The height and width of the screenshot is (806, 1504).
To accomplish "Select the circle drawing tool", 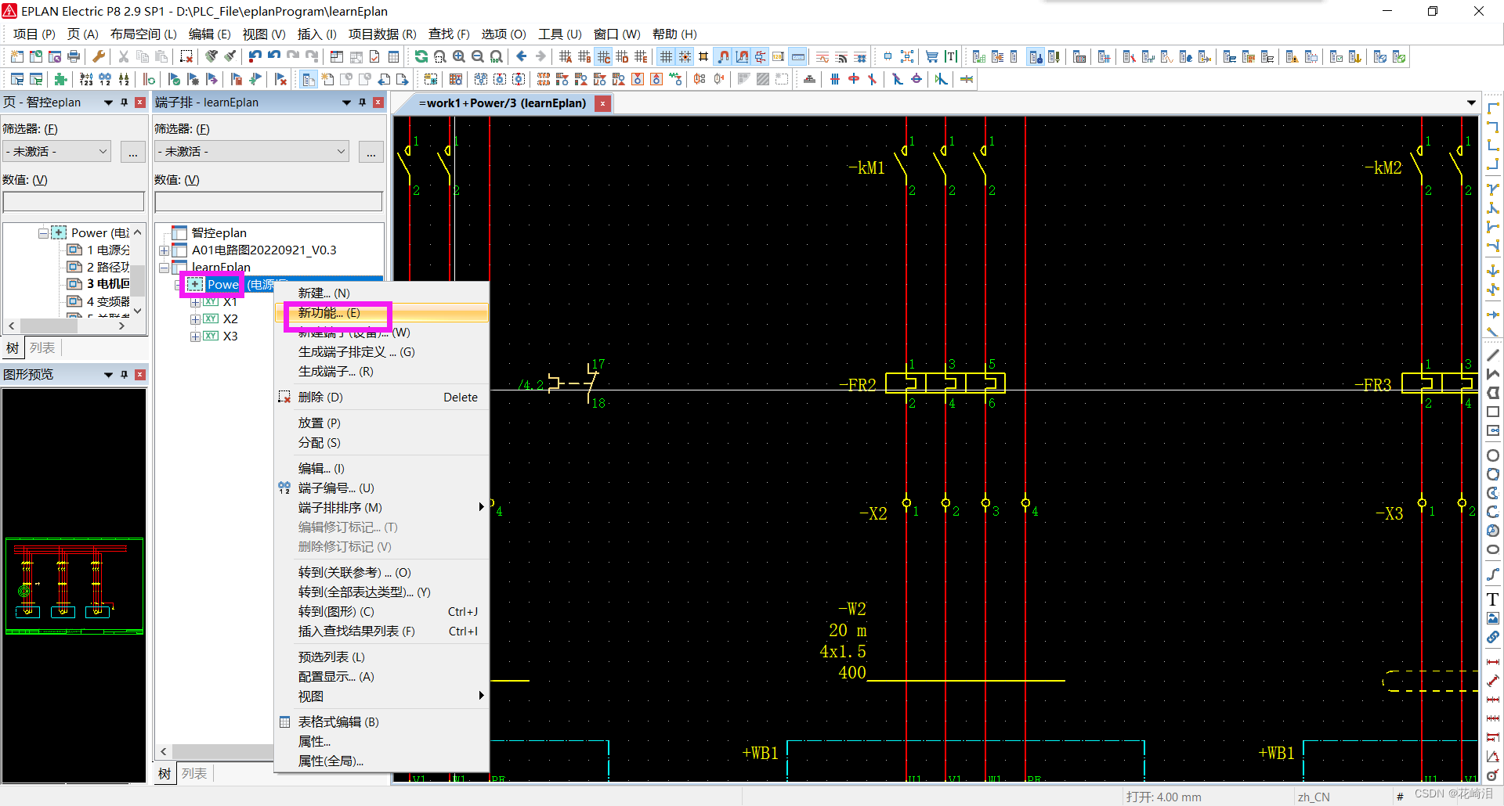I will point(1493,455).
